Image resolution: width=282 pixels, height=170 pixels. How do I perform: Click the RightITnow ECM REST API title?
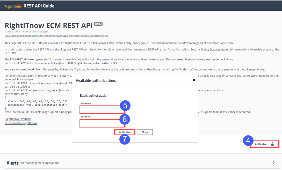(x=49, y=26)
